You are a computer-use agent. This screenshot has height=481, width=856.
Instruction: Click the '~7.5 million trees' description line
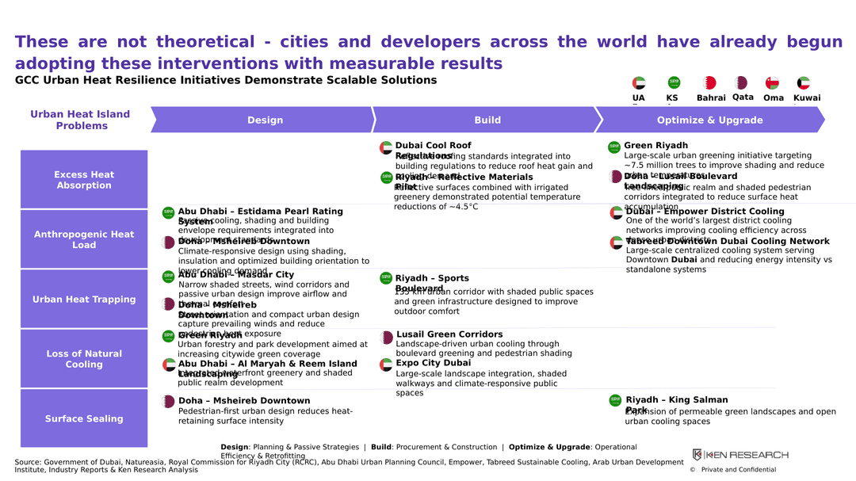point(724,165)
